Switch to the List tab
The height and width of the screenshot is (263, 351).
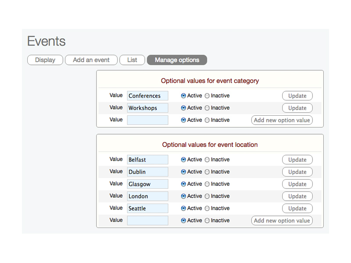point(132,60)
